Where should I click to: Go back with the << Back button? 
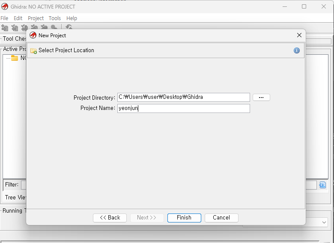pos(110,218)
